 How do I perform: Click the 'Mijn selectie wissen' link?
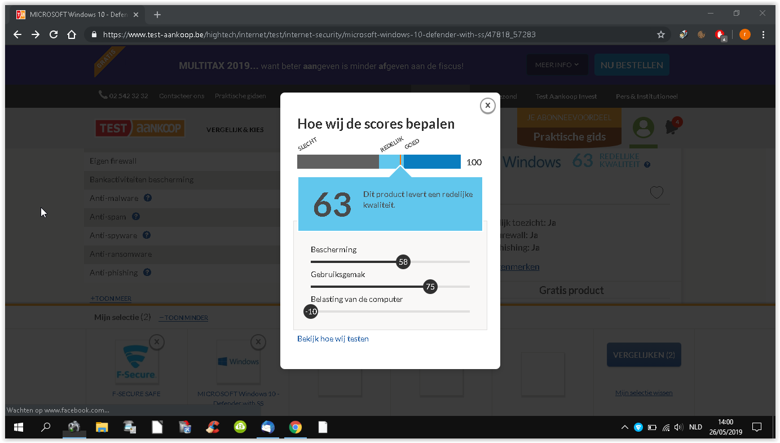644,393
